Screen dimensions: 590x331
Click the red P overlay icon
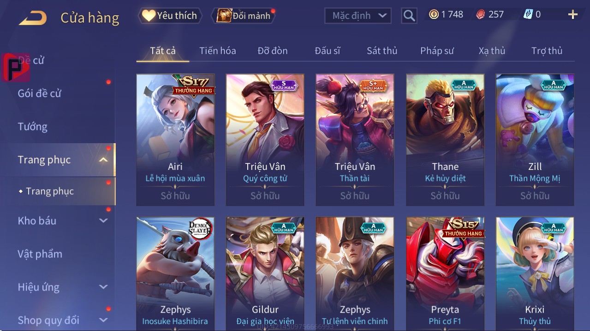click(x=16, y=67)
